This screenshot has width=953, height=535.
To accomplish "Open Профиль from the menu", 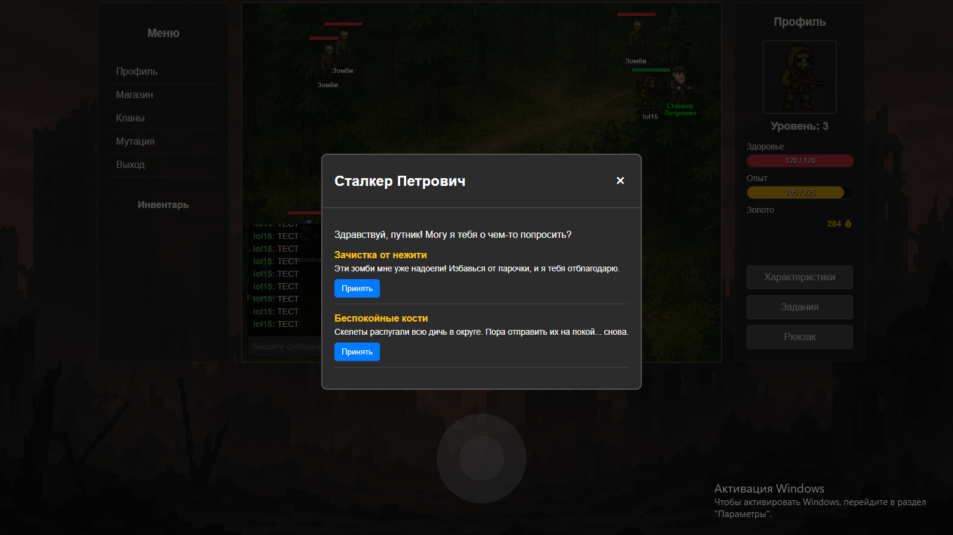I will [136, 71].
